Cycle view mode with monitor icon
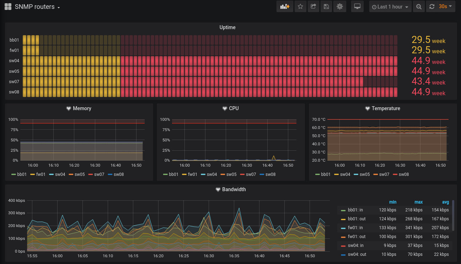Screen dimensions: 461x264 [x=357, y=6]
